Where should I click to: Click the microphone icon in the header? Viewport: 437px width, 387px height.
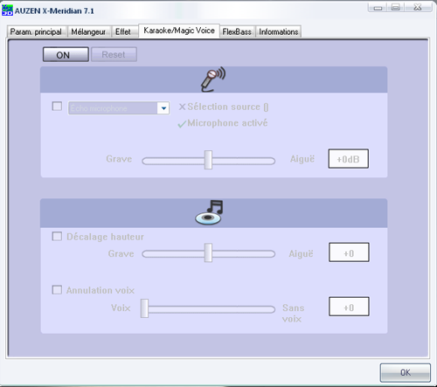click(x=213, y=79)
